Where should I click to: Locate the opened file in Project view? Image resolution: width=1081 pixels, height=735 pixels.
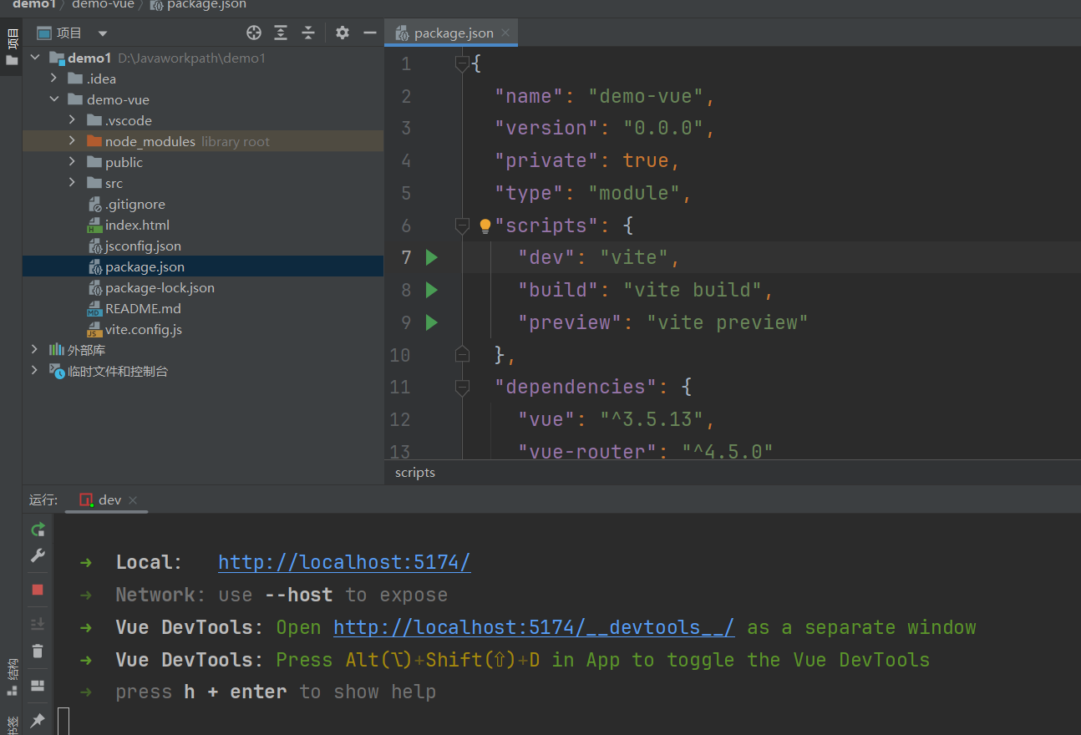254,33
